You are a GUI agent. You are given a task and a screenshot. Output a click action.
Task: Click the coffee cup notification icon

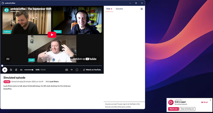171,102
